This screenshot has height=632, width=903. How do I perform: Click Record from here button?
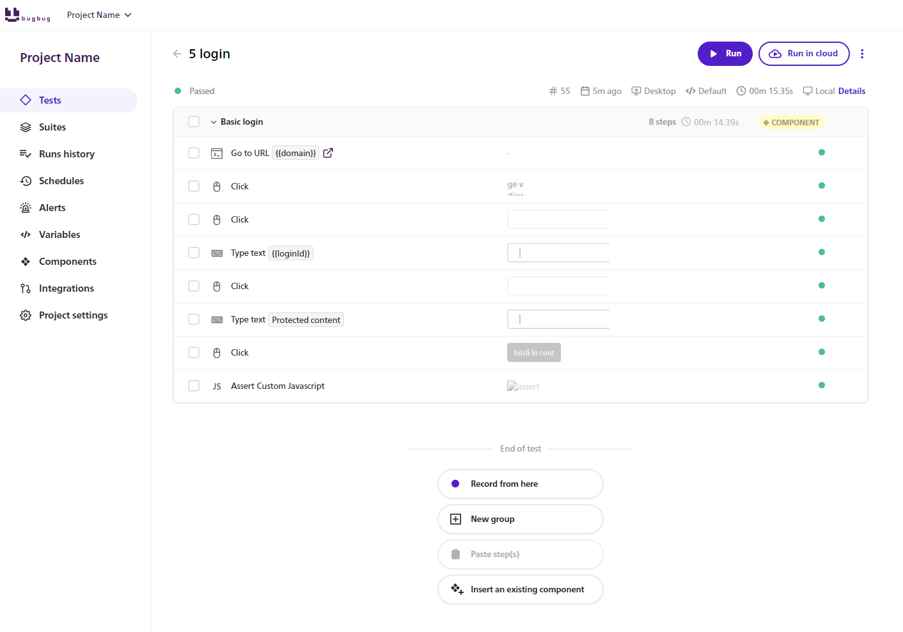pyautogui.click(x=521, y=484)
